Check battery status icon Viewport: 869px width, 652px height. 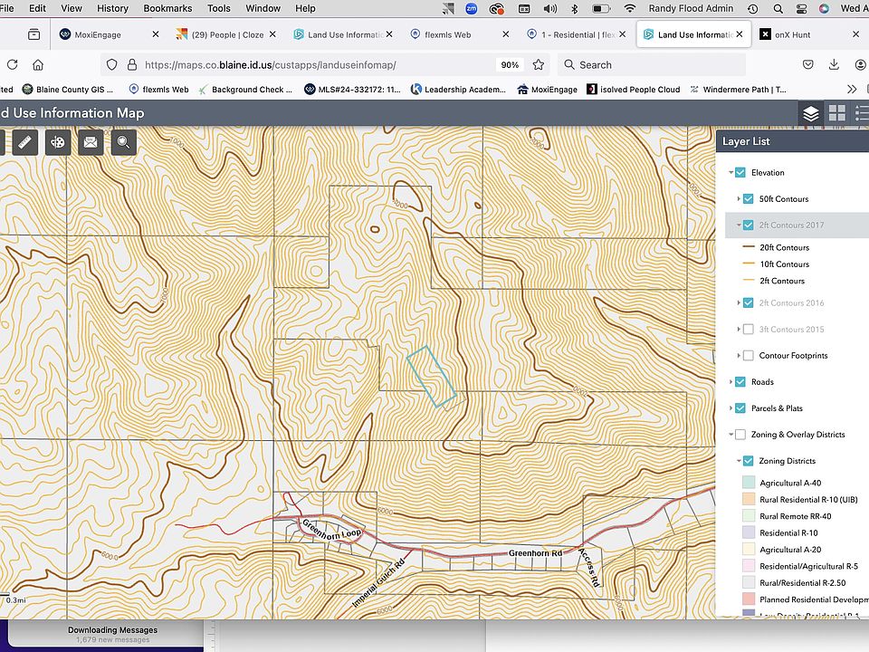click(x=601, y=8)
